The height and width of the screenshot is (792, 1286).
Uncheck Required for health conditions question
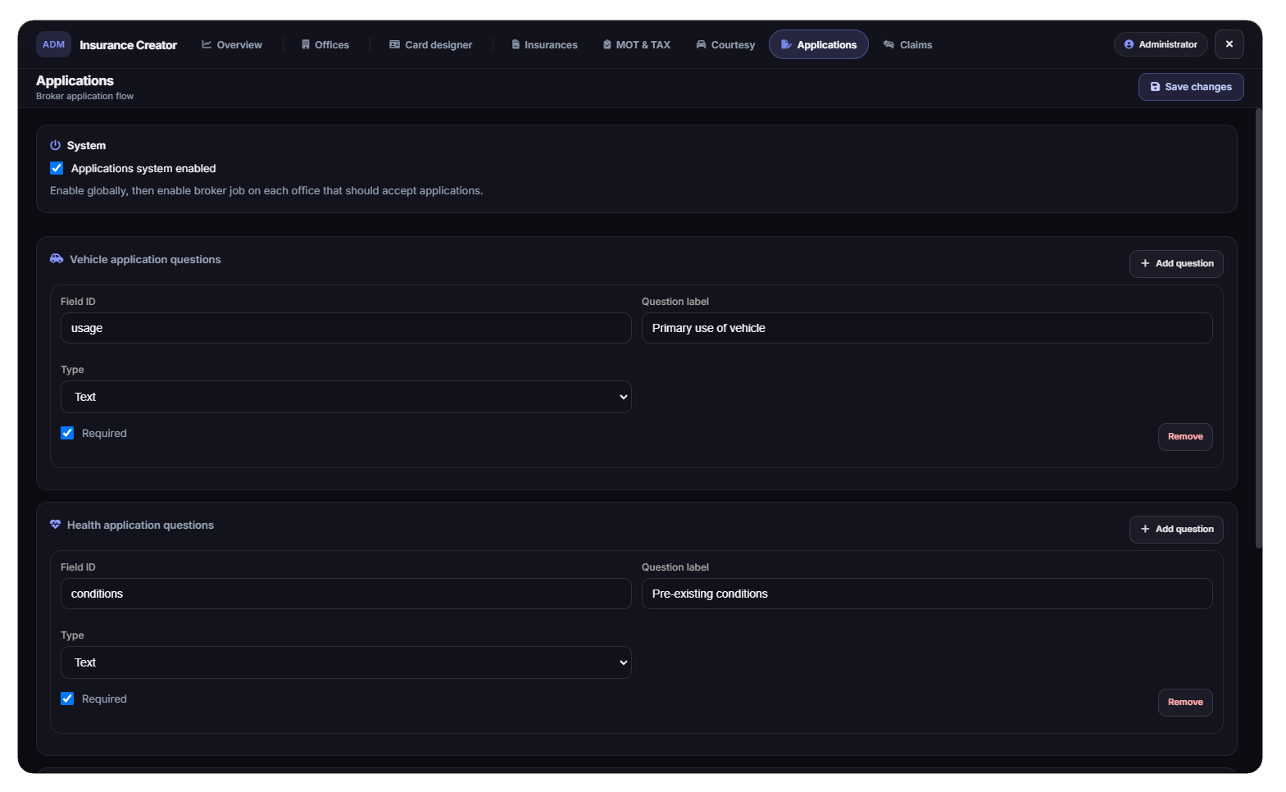67,699
